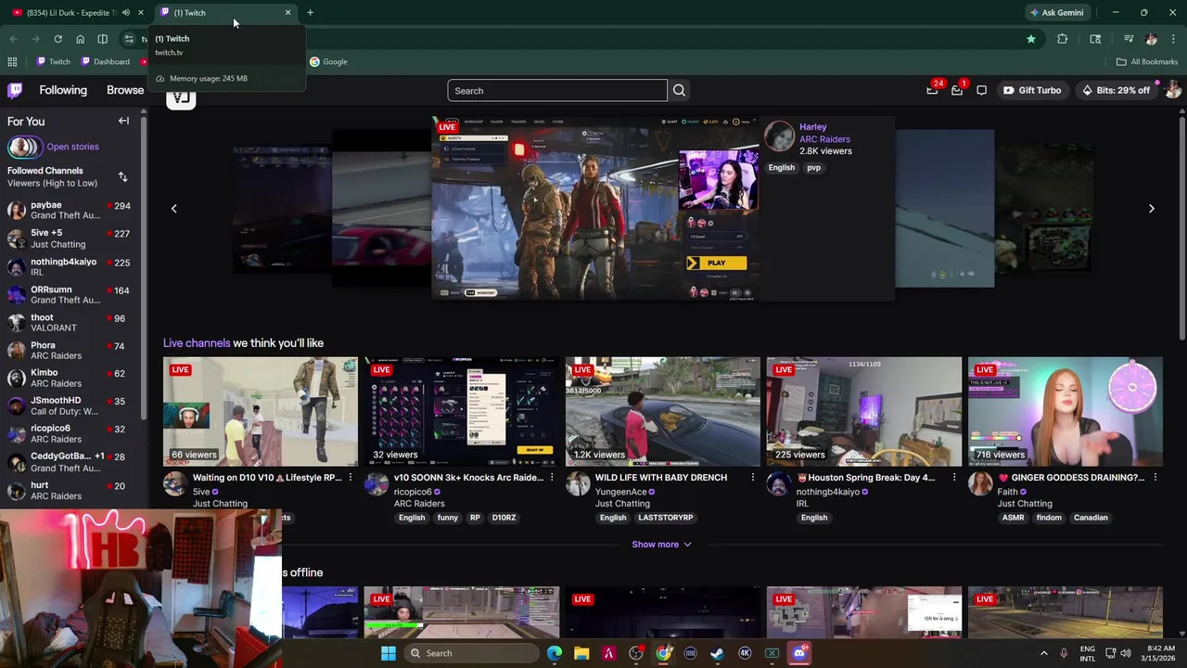
Task: Click the pvp tag on Harley's stream
Action: 813,168
